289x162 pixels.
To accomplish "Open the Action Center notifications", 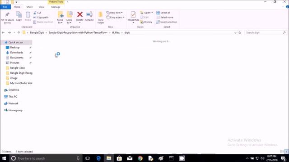I will [284, 158].
